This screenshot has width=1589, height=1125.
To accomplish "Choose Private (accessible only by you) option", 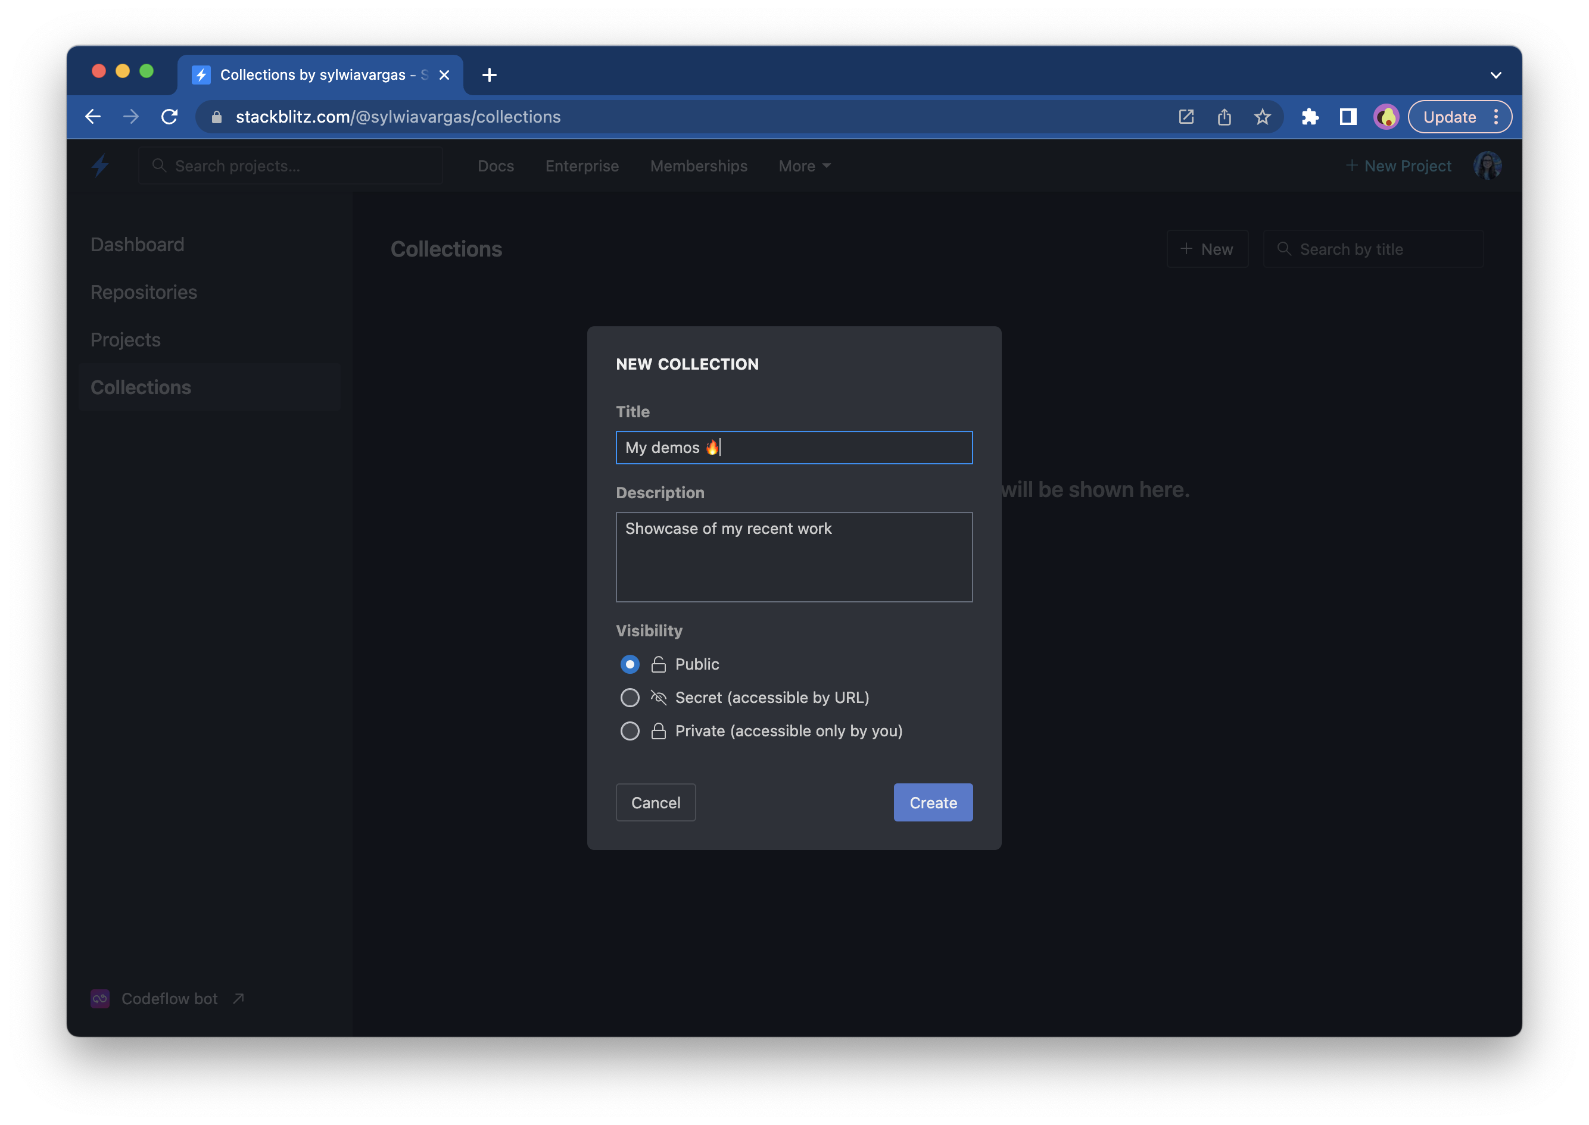I will [629, 731].
